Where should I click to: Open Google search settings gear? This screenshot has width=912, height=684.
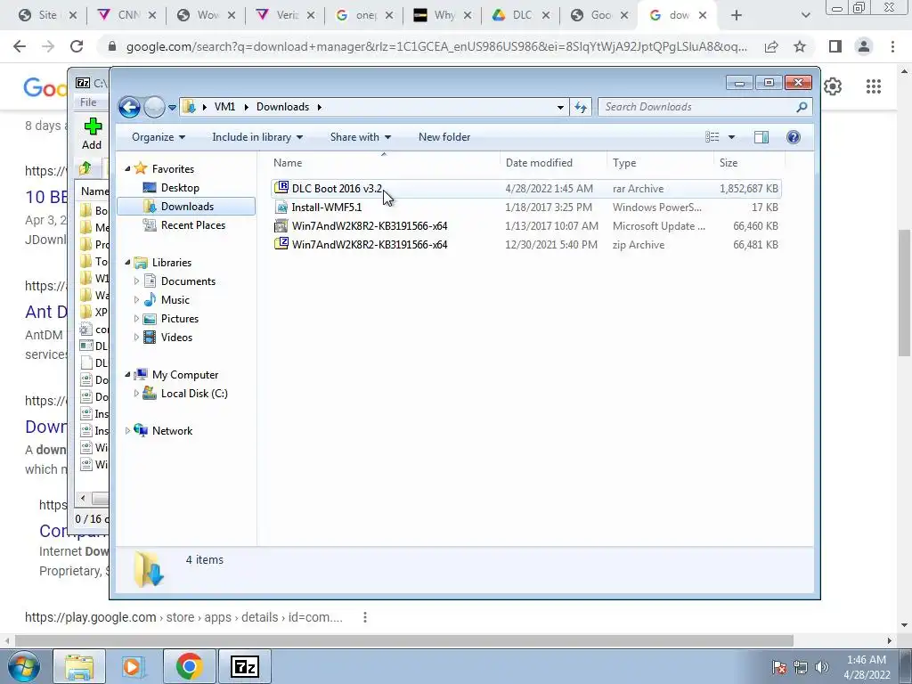point(833,86)
